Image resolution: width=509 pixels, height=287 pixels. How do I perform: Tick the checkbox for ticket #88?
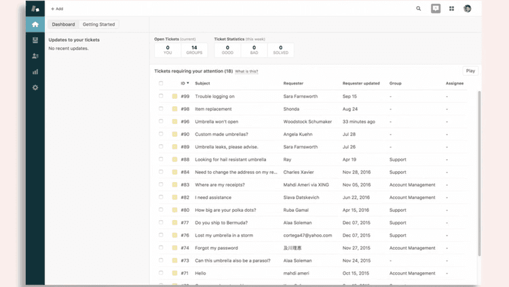pos(161,160)
